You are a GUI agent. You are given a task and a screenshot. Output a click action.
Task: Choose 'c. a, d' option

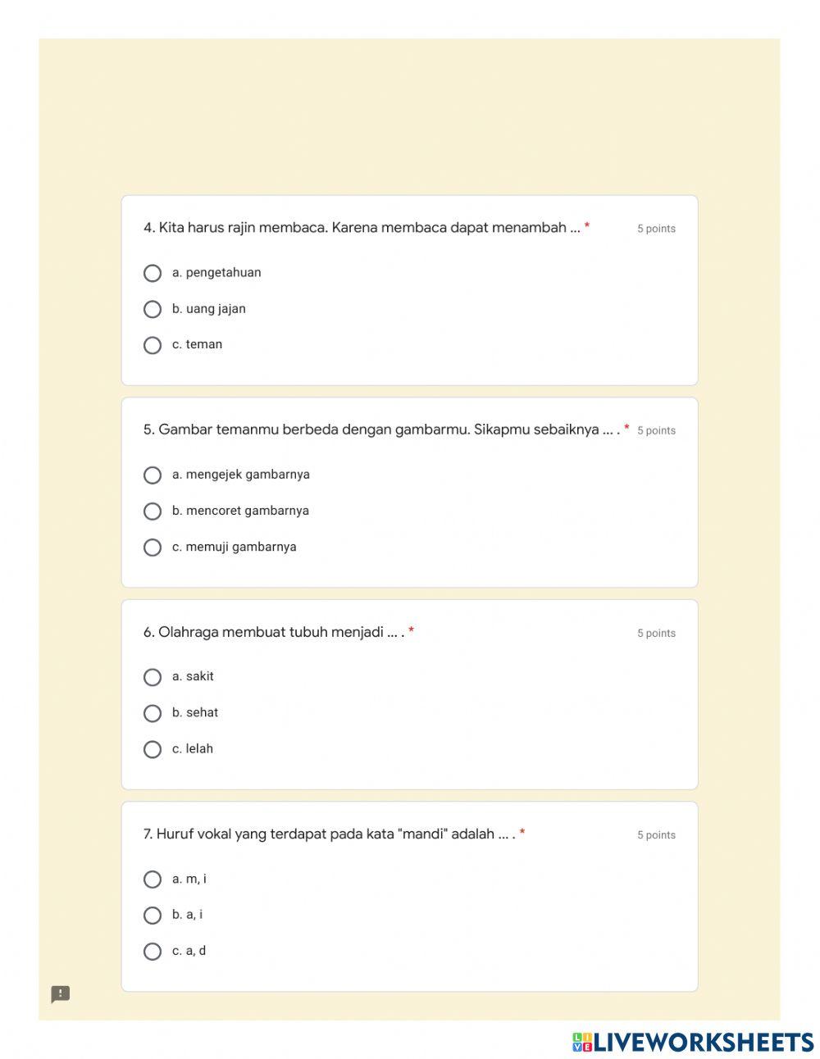153,952
